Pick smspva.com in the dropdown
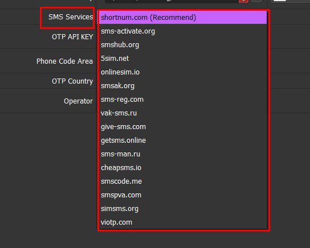The height and width of the screenshot is (248, 310). pyautogui.click(x=183, y=195)
